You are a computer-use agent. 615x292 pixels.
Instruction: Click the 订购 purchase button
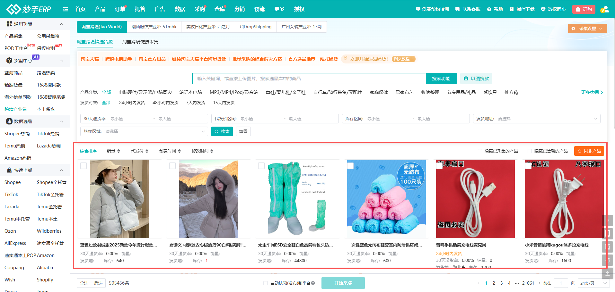584,9
